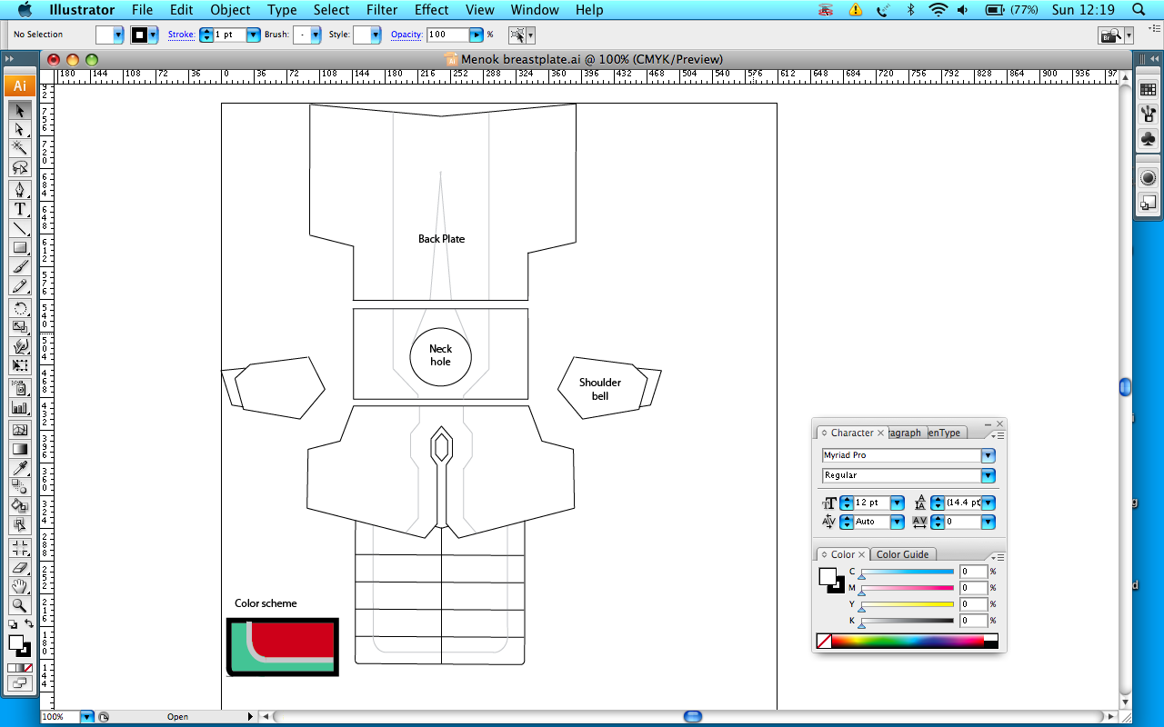Screen dimensions: 1164x727
Task: Select the Column Graph tool
Action: coord(20,407)
